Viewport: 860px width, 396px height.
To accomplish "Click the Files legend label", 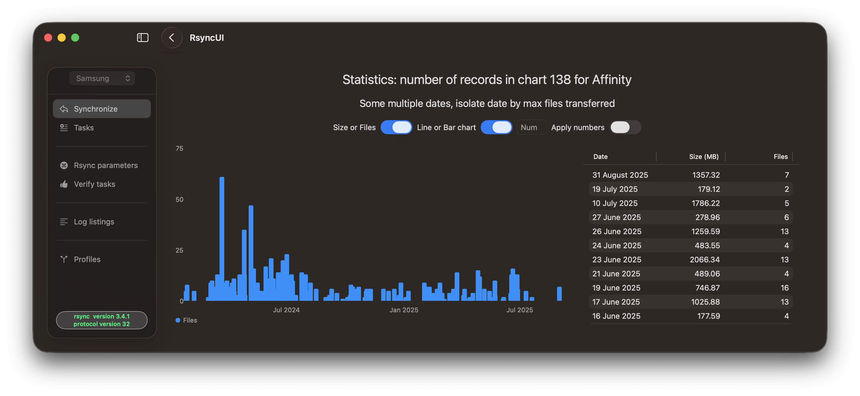I will [190, 320].
